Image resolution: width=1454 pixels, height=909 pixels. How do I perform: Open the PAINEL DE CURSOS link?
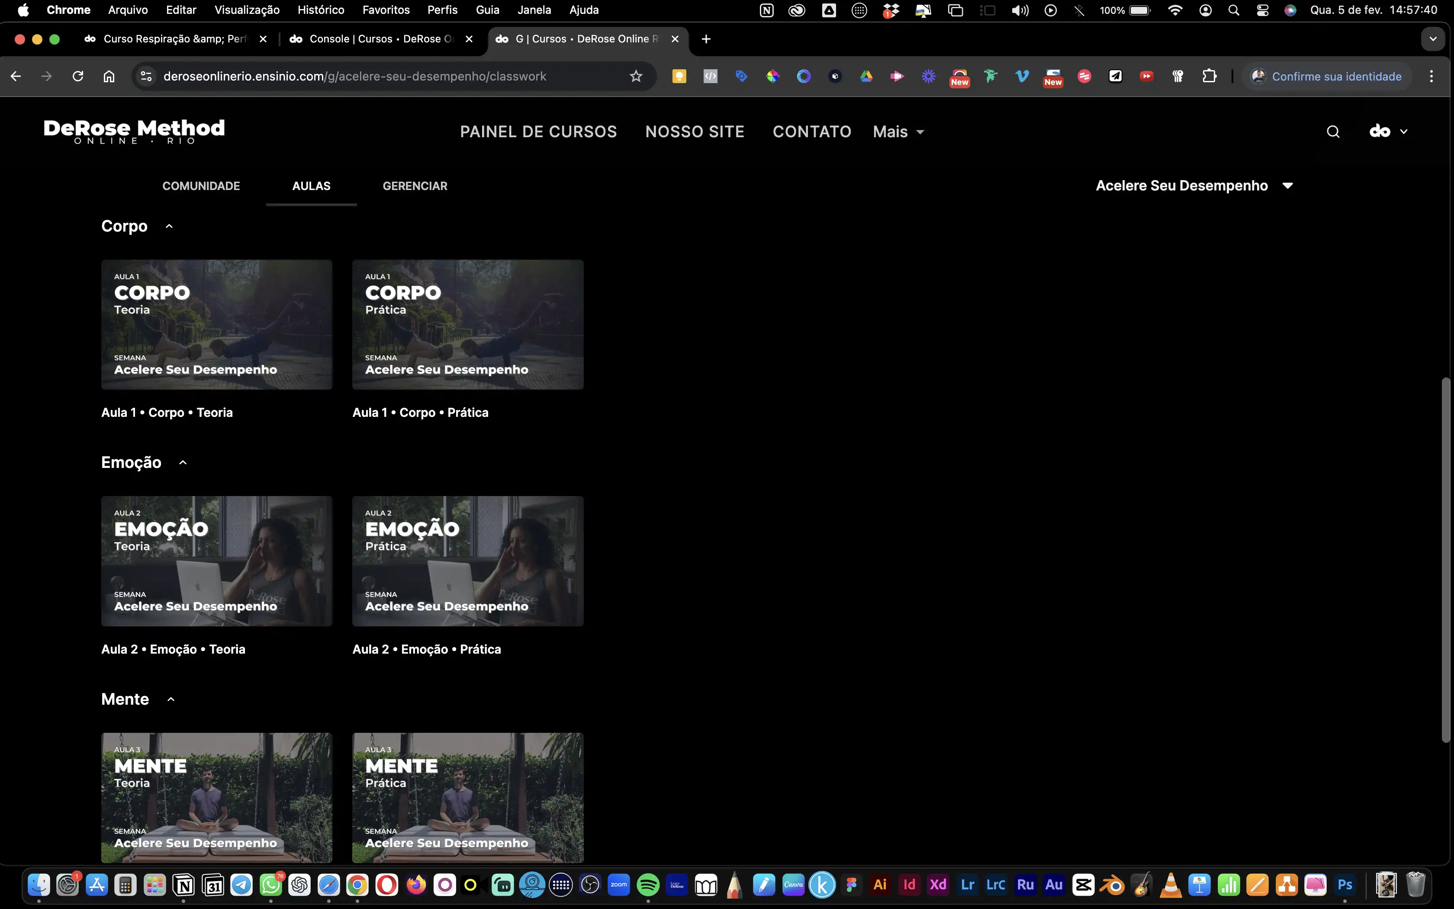pos(538,132)
